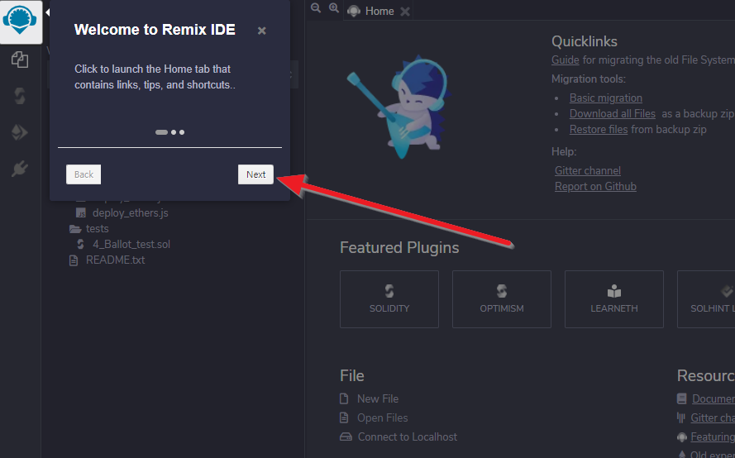Close the Home tab
This screenshot has height=458, width=735.
pos(405,12)
